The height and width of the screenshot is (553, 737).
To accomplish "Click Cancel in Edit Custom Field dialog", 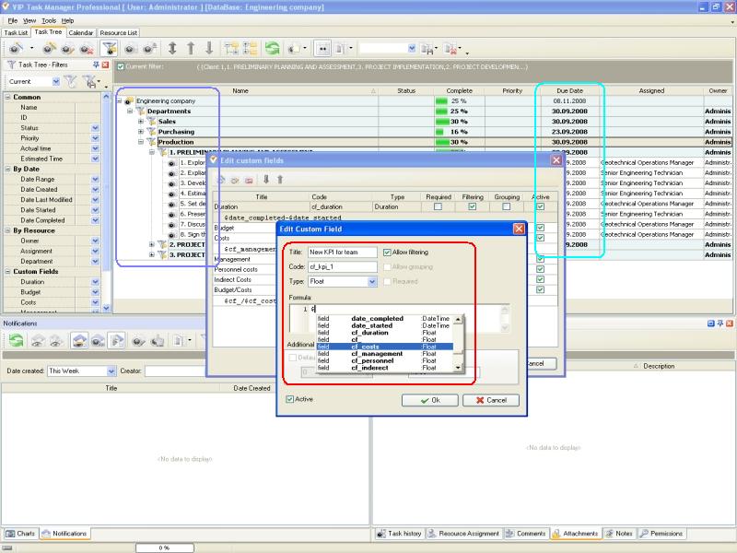I will tap(491, 400).
